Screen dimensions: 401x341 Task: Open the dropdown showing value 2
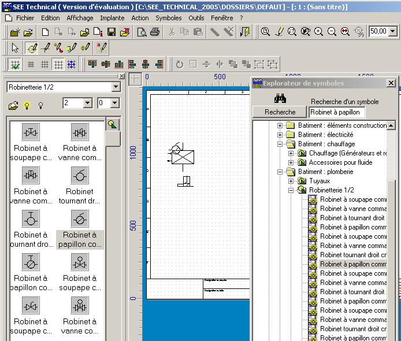[87, 103]
